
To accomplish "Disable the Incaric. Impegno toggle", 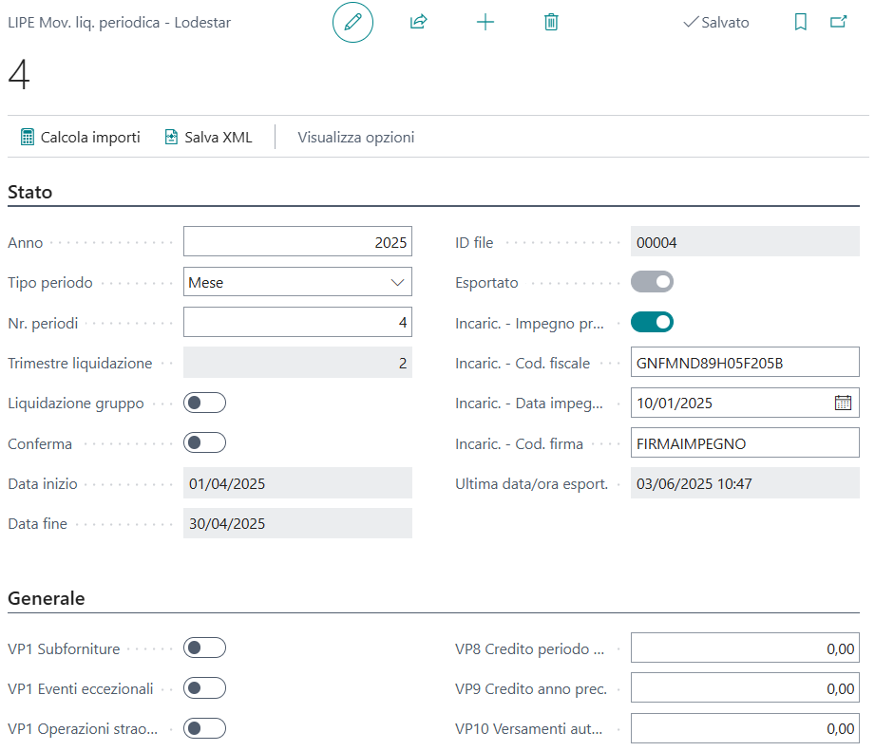I will coord(652,322).
